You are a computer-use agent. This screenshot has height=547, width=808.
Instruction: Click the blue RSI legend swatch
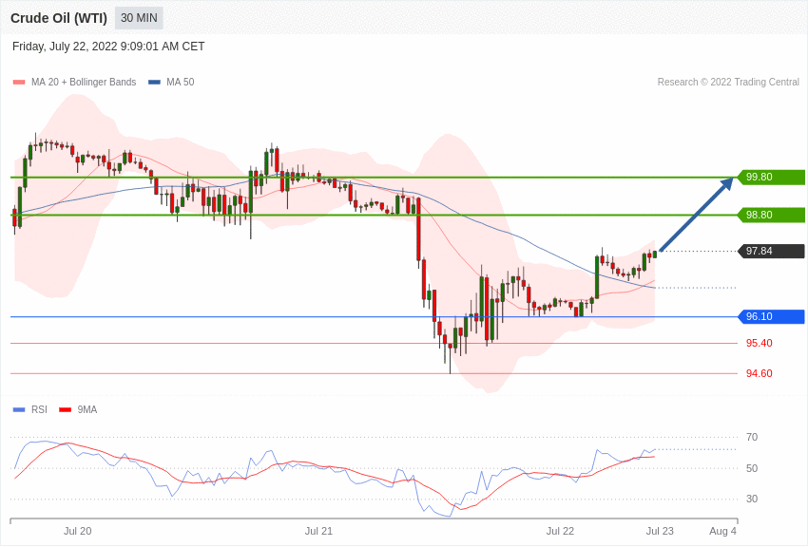[19, 410]
